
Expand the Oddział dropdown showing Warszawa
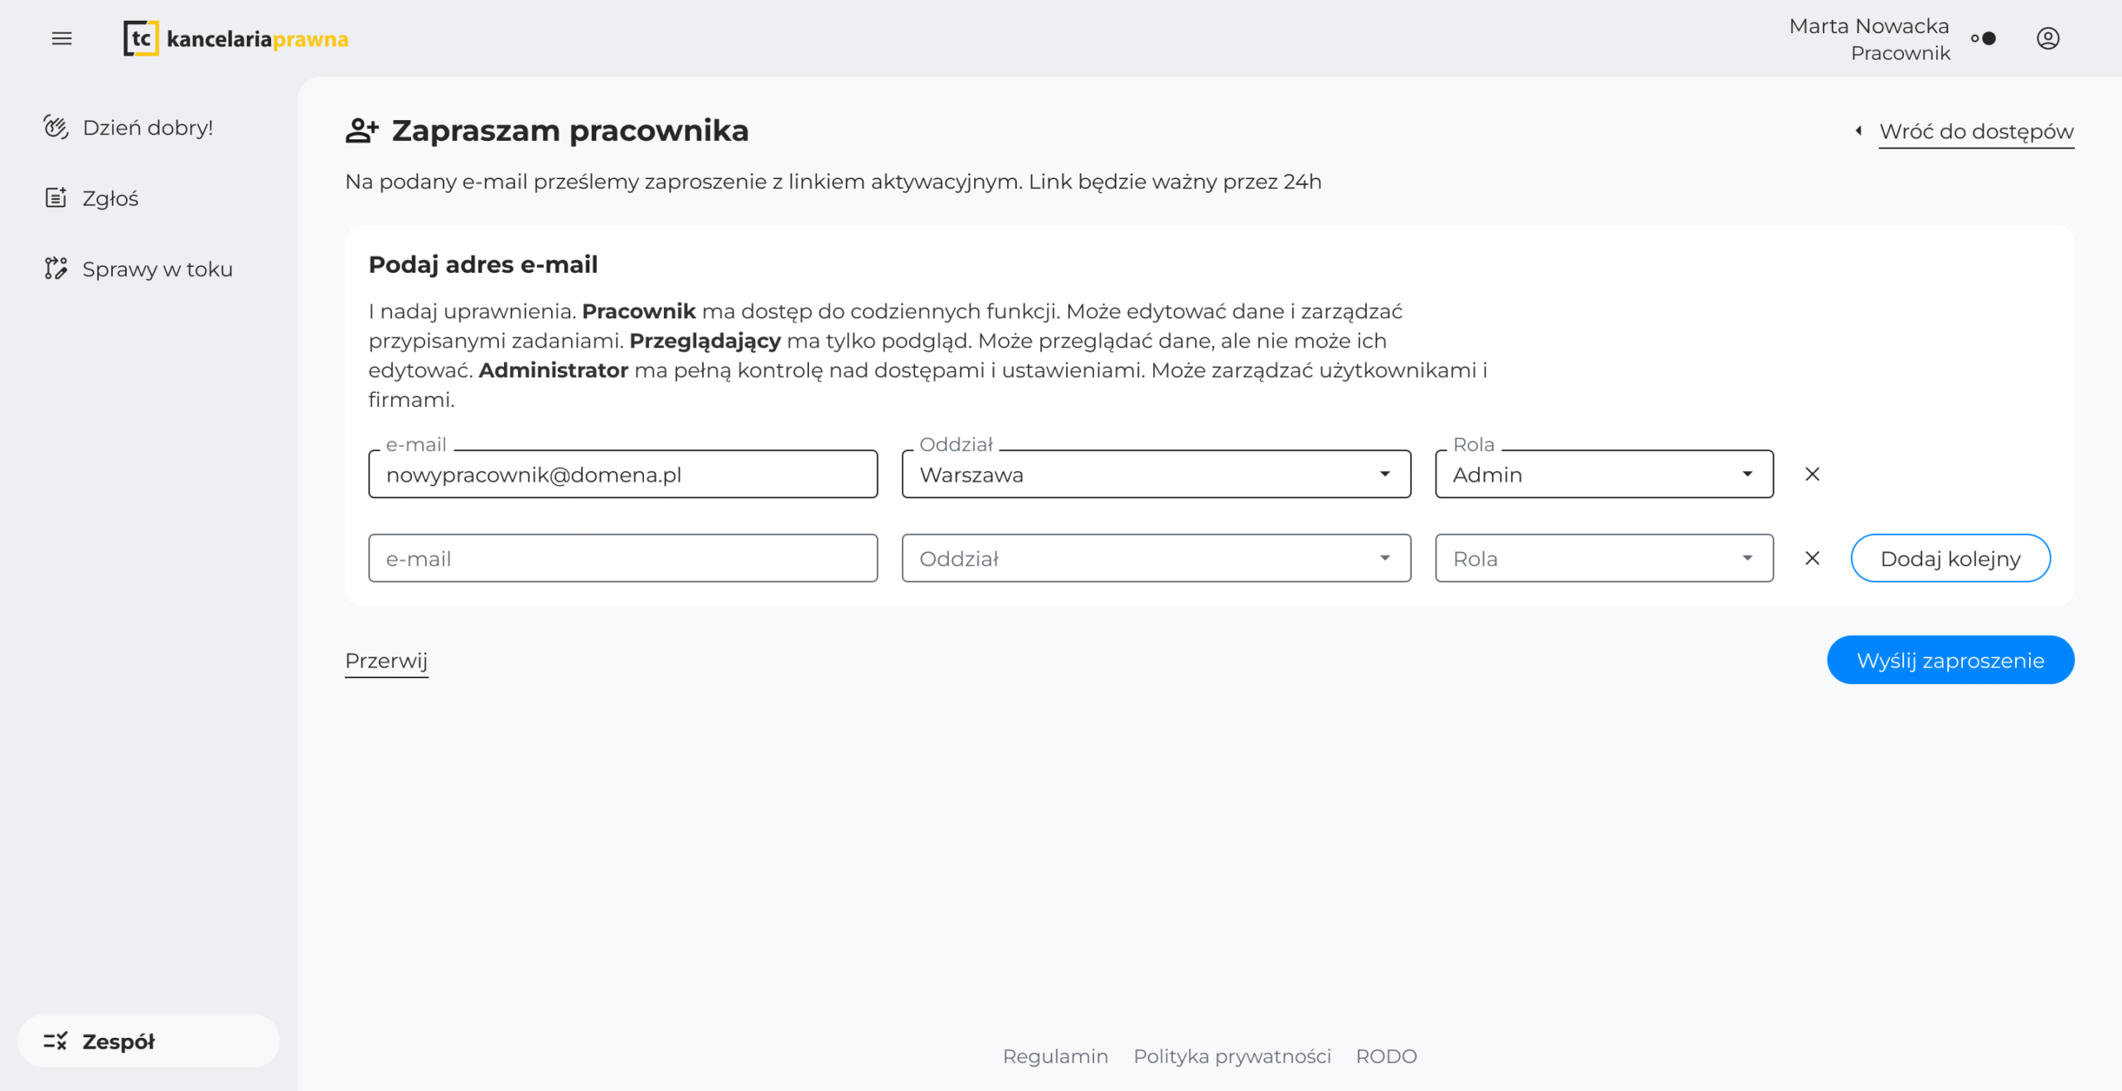[1155, 474]
